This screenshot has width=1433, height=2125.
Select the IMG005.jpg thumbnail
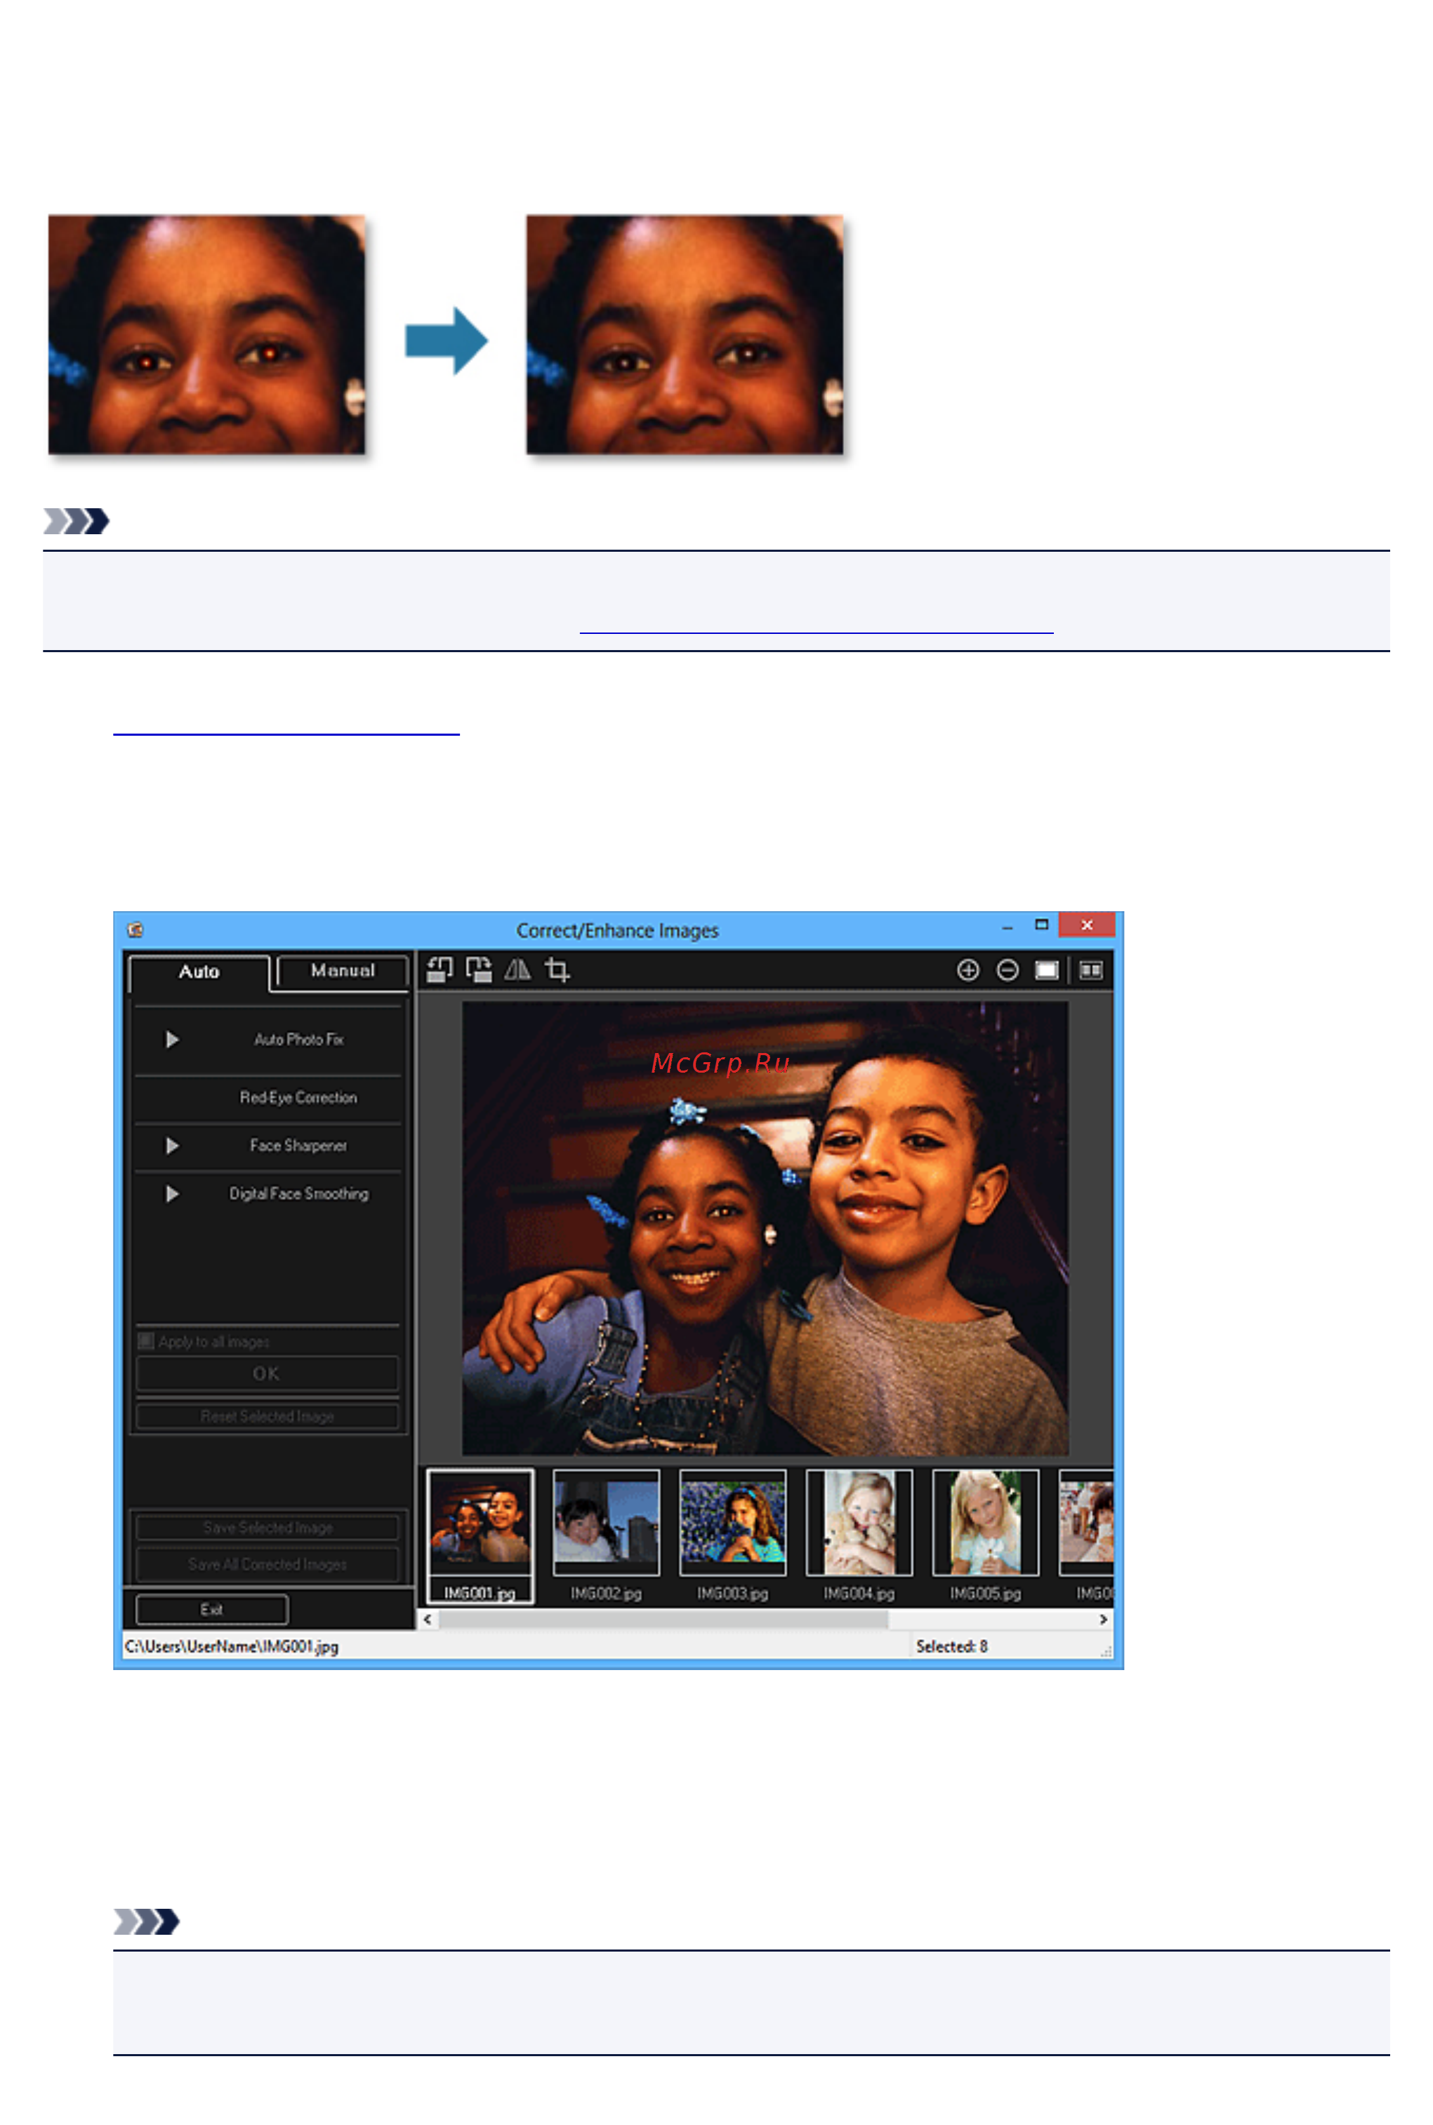[x=985, y=1535]
